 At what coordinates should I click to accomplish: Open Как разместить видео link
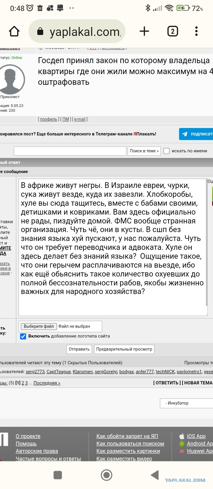point(124,459)
